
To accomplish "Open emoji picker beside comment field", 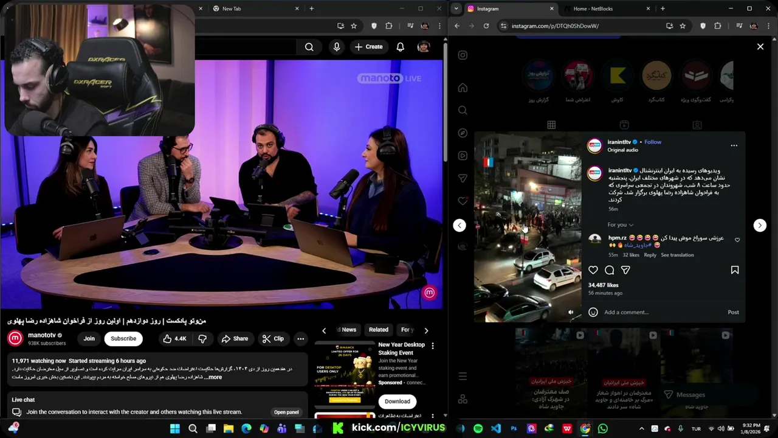I will click(593, 312).
